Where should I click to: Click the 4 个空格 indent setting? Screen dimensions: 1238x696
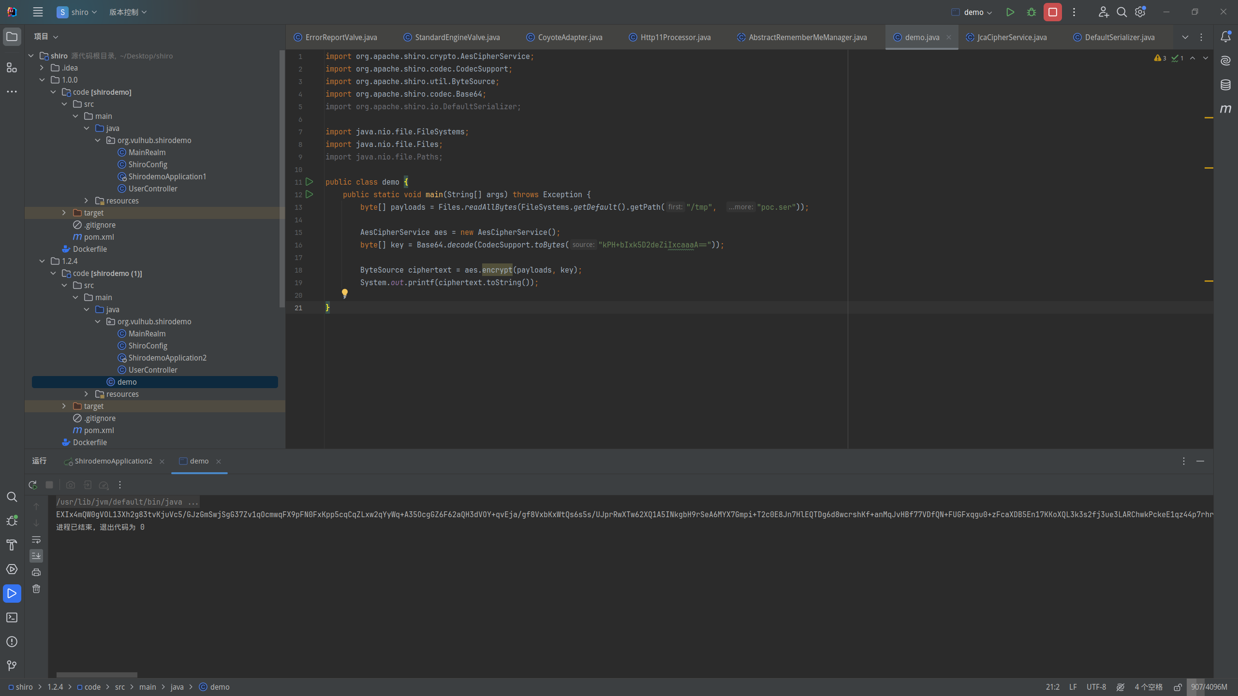click(1149, 687)
